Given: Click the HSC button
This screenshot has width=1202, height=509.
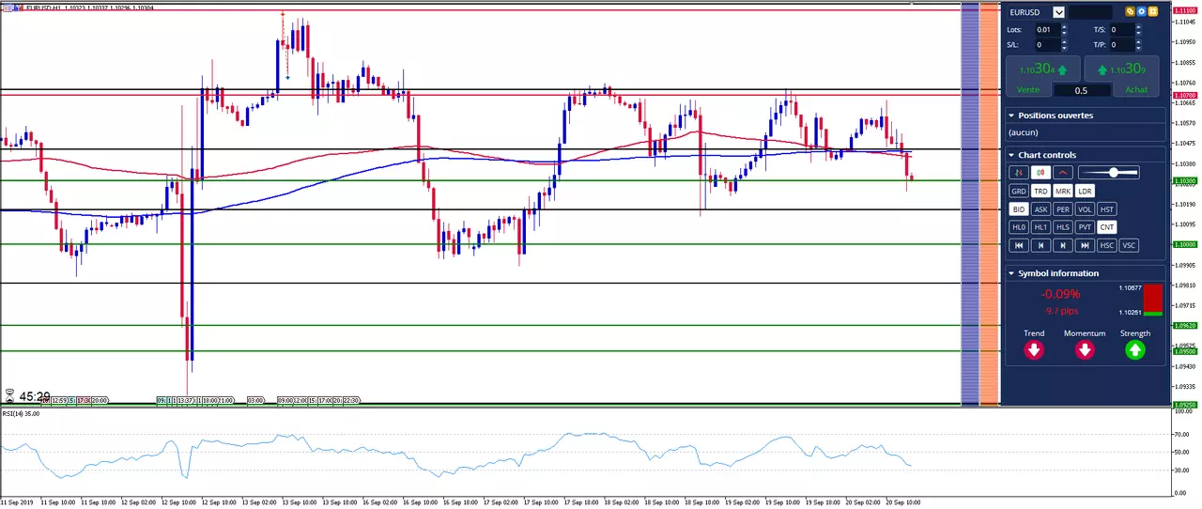Looking at the screenshot, I should [x=1107, y=245].
